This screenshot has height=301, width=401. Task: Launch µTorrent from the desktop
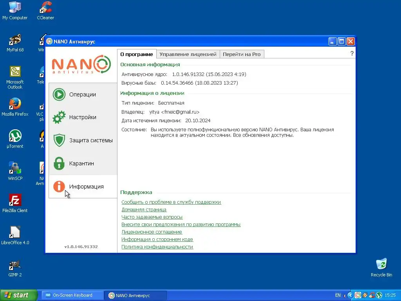[x=15, y=140]
